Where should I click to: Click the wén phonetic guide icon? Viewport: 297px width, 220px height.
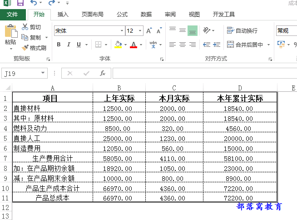(x=153, y=45)
